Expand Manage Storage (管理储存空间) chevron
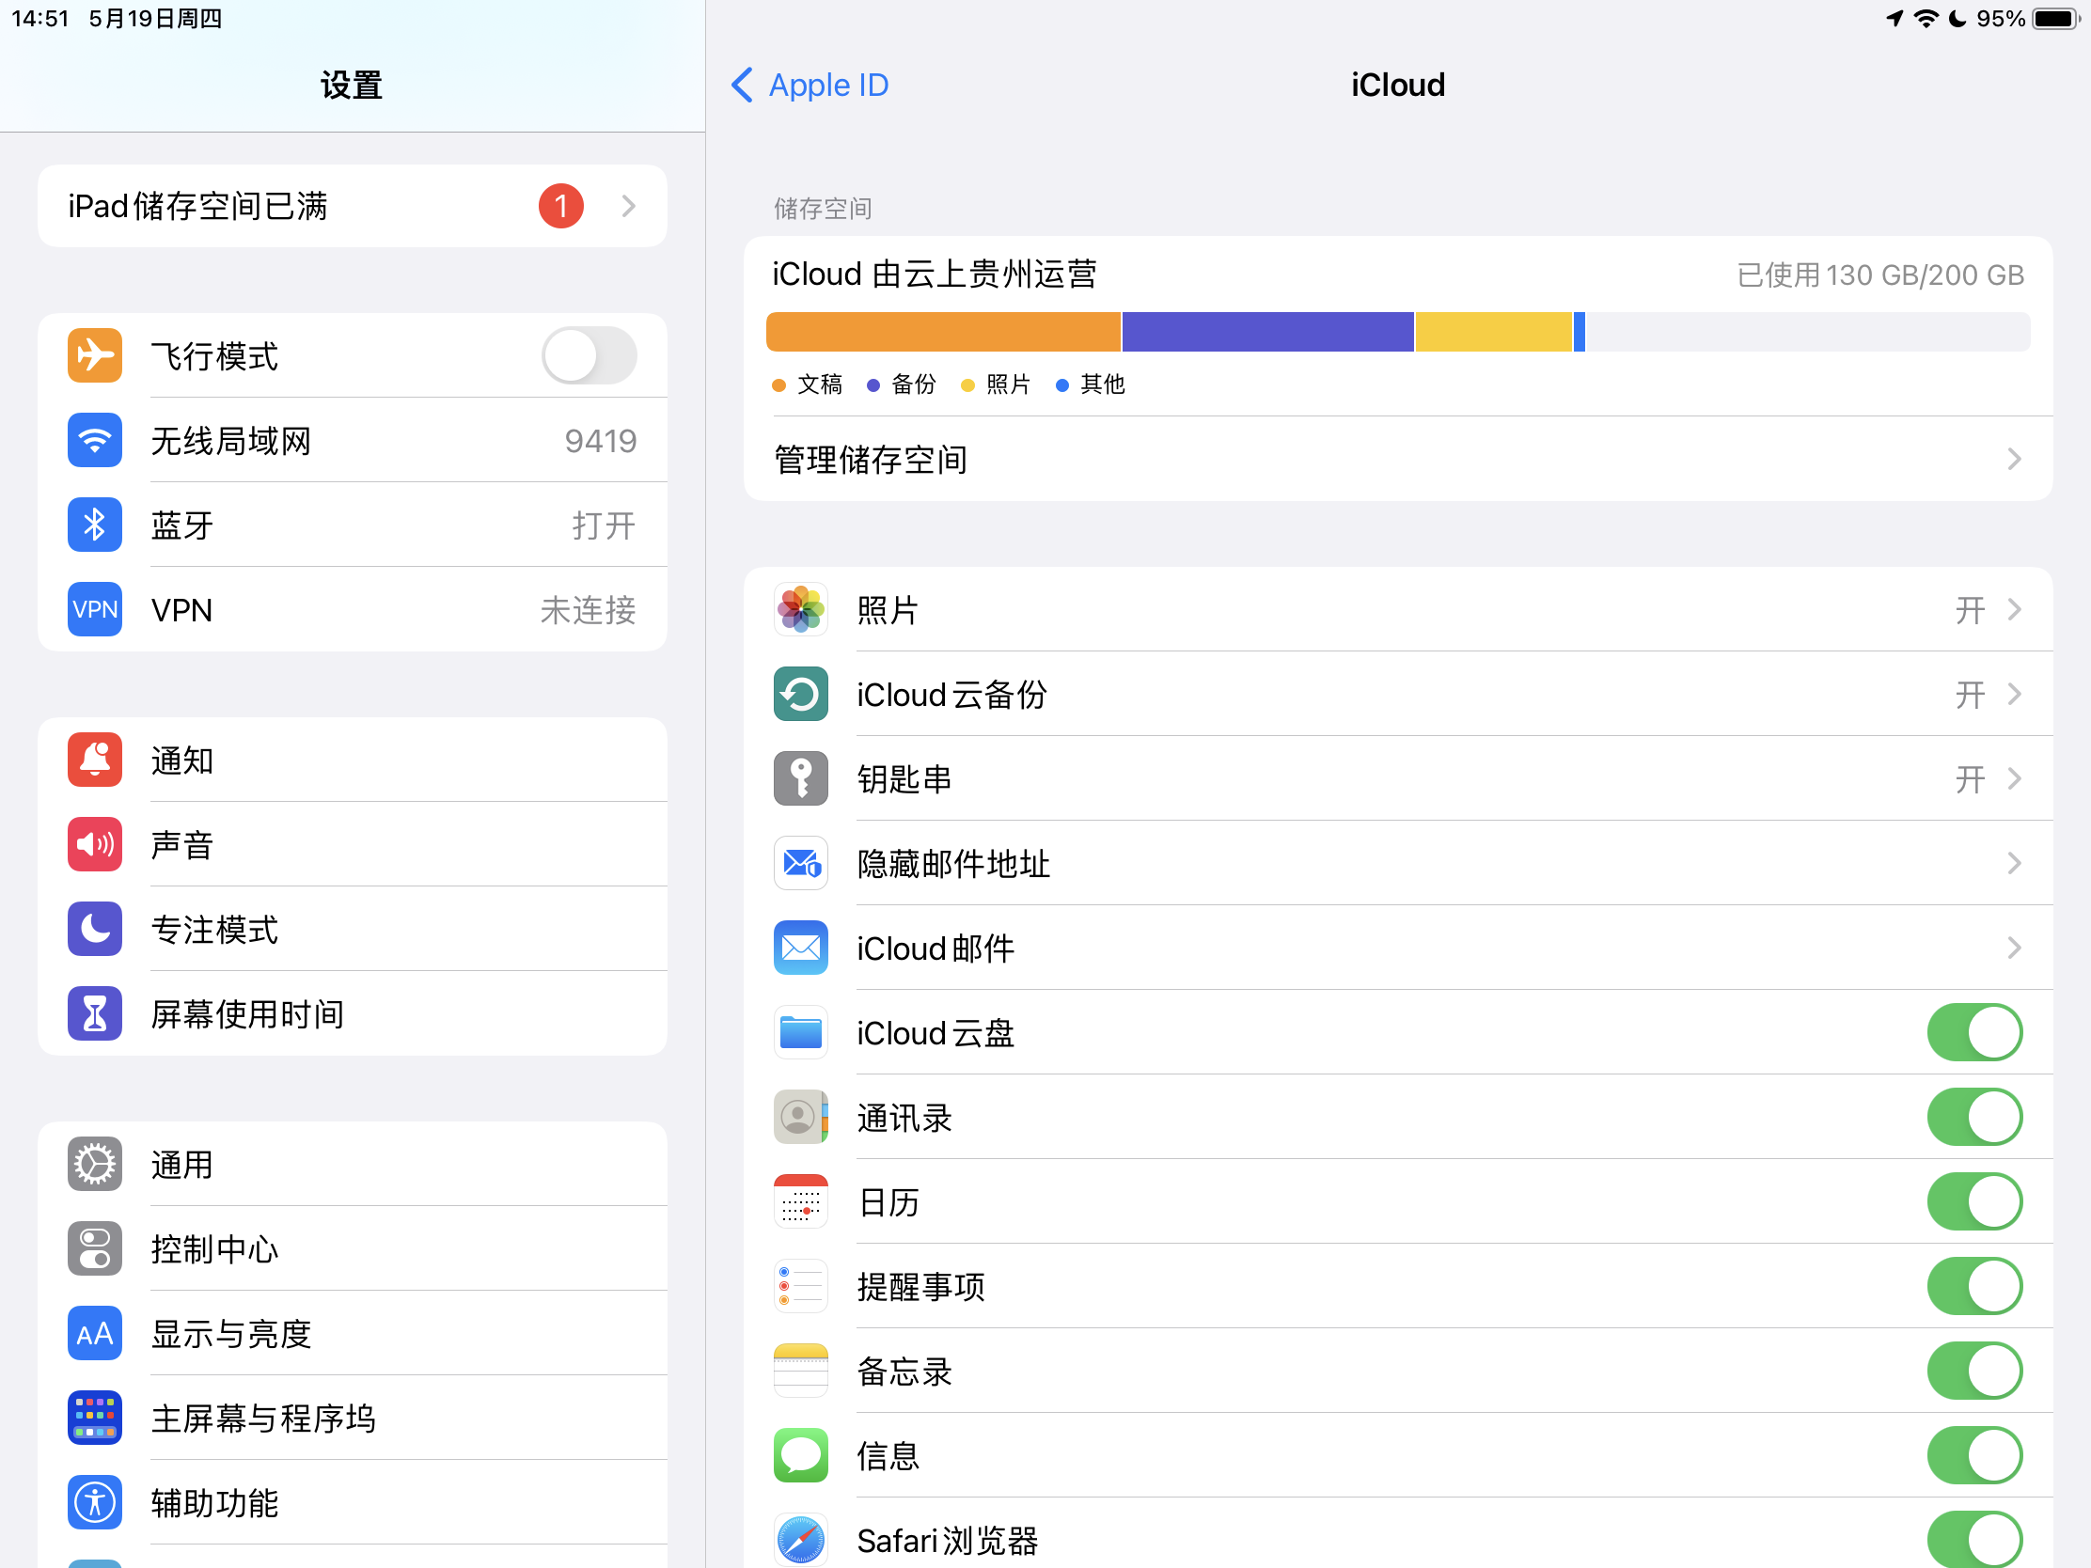 click(x=2014, y=460)
